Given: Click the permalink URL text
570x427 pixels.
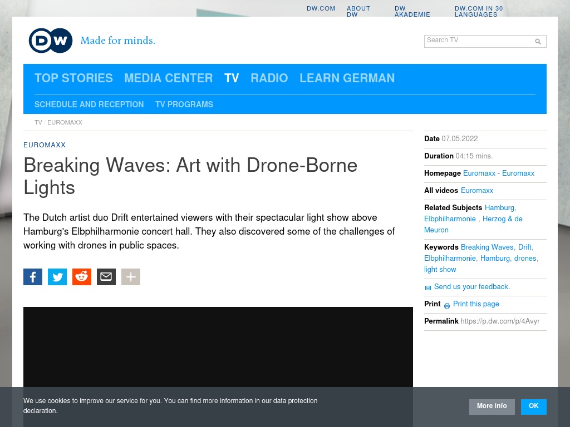Looking at the screenshot, I should coord(500,321).
